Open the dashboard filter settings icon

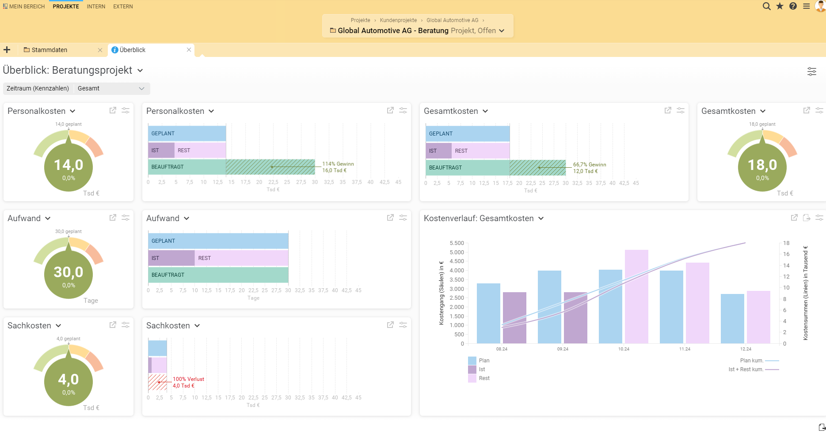tap(812, 71)
